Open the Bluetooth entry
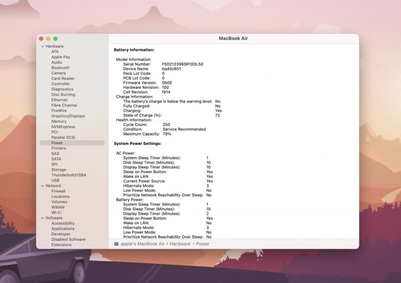This screenshot has width=401, height=283. (x=60, y=68)
